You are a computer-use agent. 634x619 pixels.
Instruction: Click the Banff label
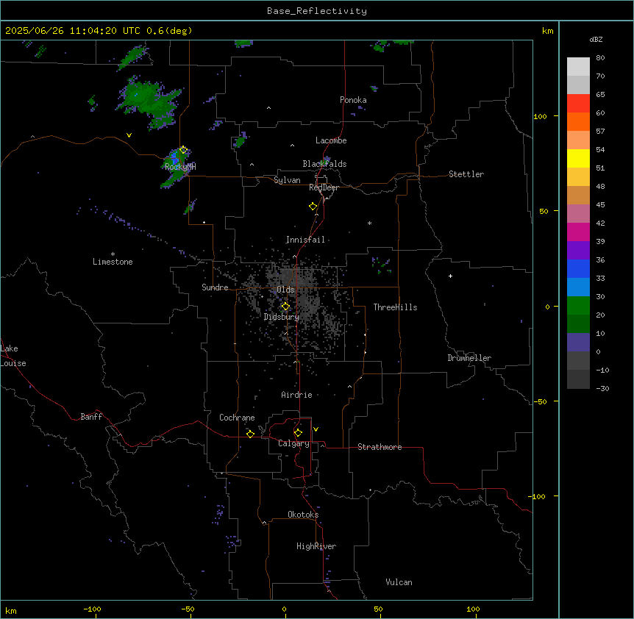[91, 417]
